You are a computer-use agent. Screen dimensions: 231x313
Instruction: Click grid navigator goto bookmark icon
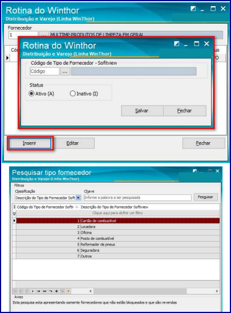point(63,291)
